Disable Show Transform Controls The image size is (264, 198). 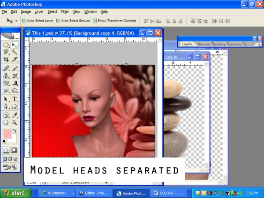pyautogui.click(x=95, y=21)
